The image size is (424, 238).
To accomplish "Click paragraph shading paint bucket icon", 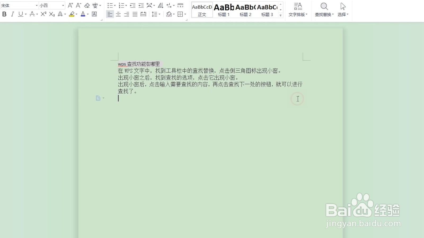I will 169,14.
